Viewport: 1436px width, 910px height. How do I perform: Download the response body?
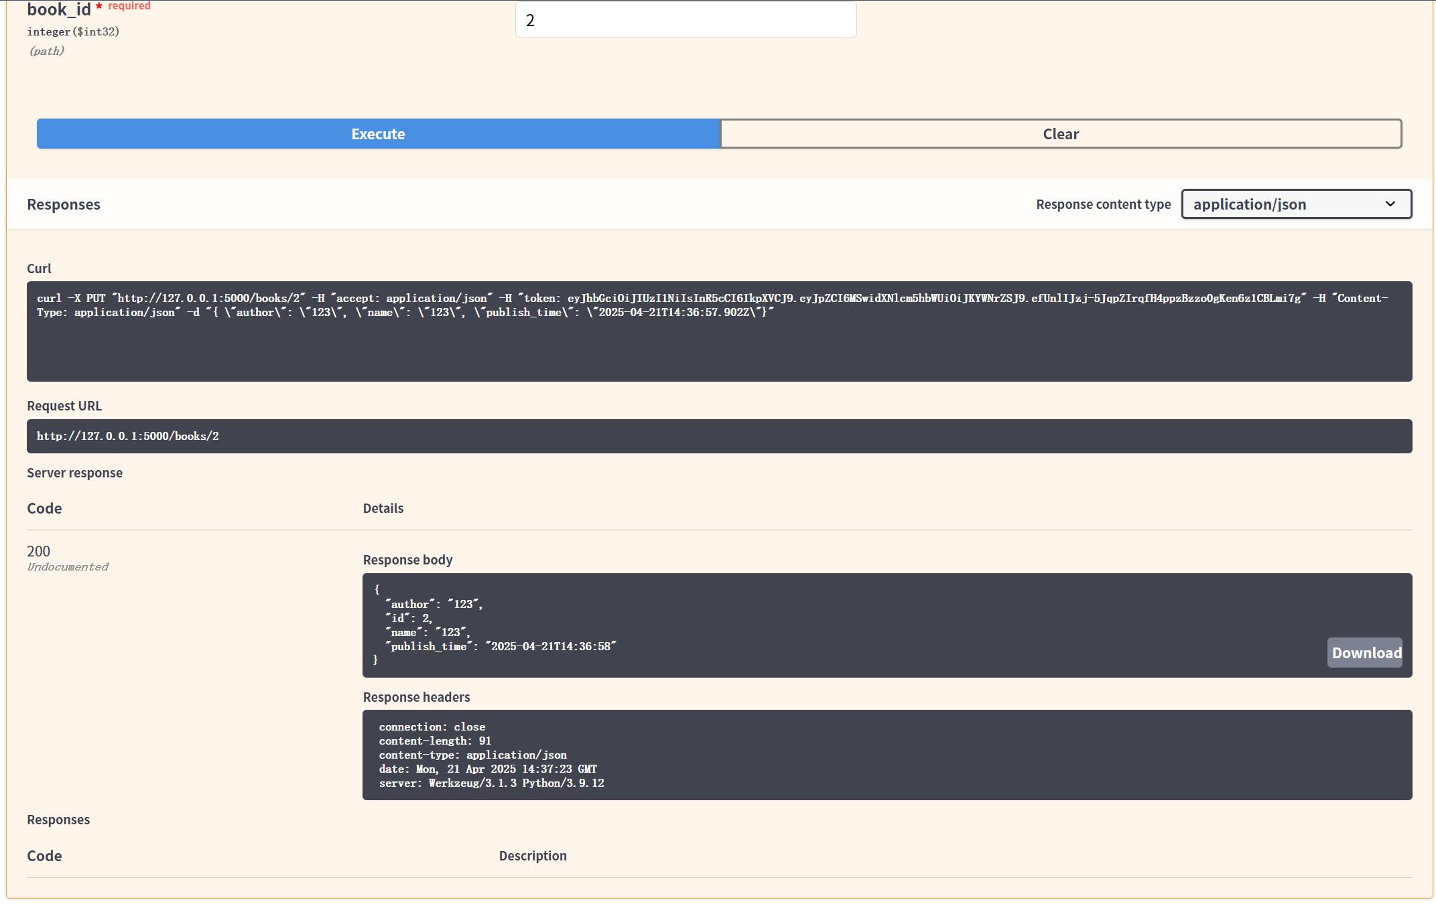[x=1365, y=653]
